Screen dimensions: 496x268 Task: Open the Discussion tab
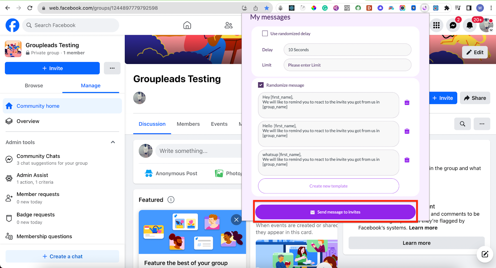coord(152,124)
